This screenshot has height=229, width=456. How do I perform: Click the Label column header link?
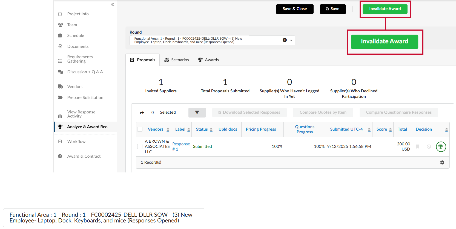point(180,129)
